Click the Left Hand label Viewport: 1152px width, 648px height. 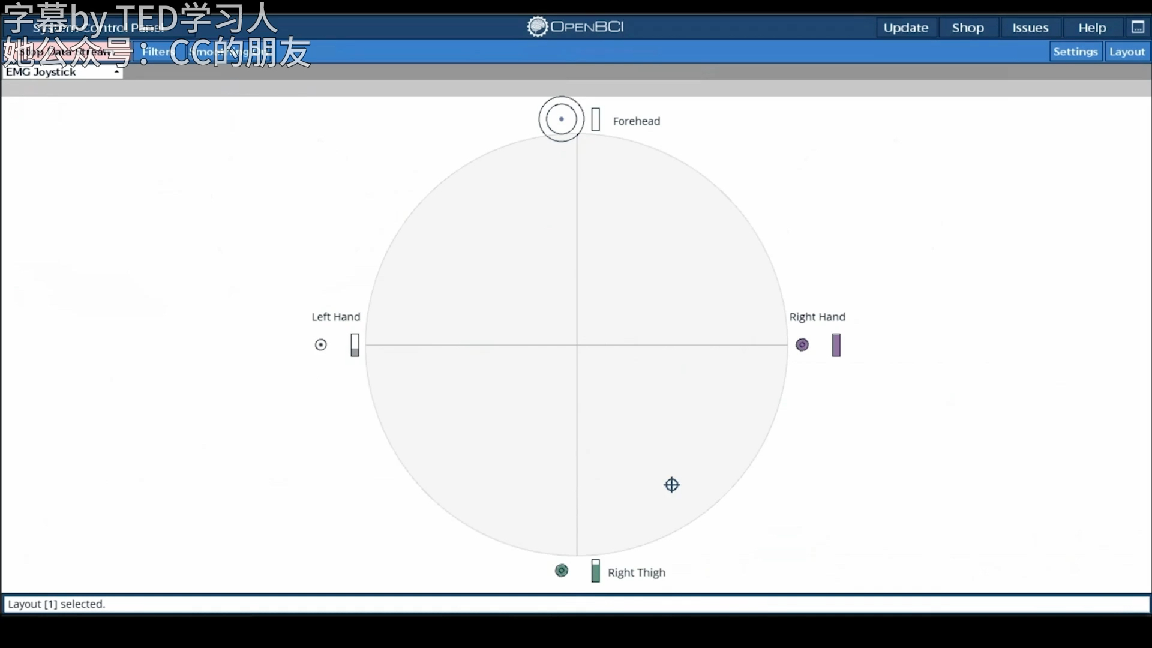pyautogui.click(x=336, y=317)
